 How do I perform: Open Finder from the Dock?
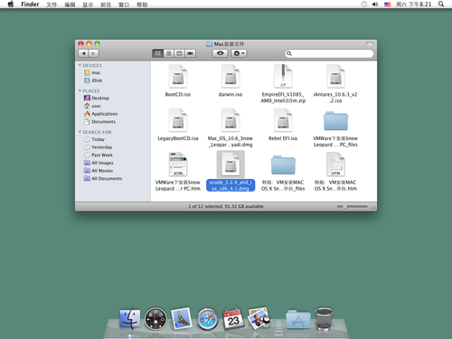[129, 319]
